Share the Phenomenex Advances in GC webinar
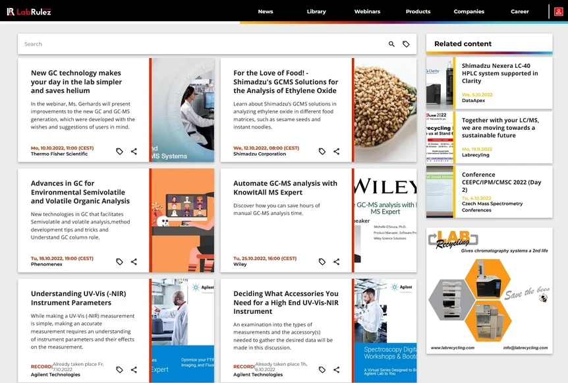Viewport: 568px width, 383px height. tap(134, 262)
